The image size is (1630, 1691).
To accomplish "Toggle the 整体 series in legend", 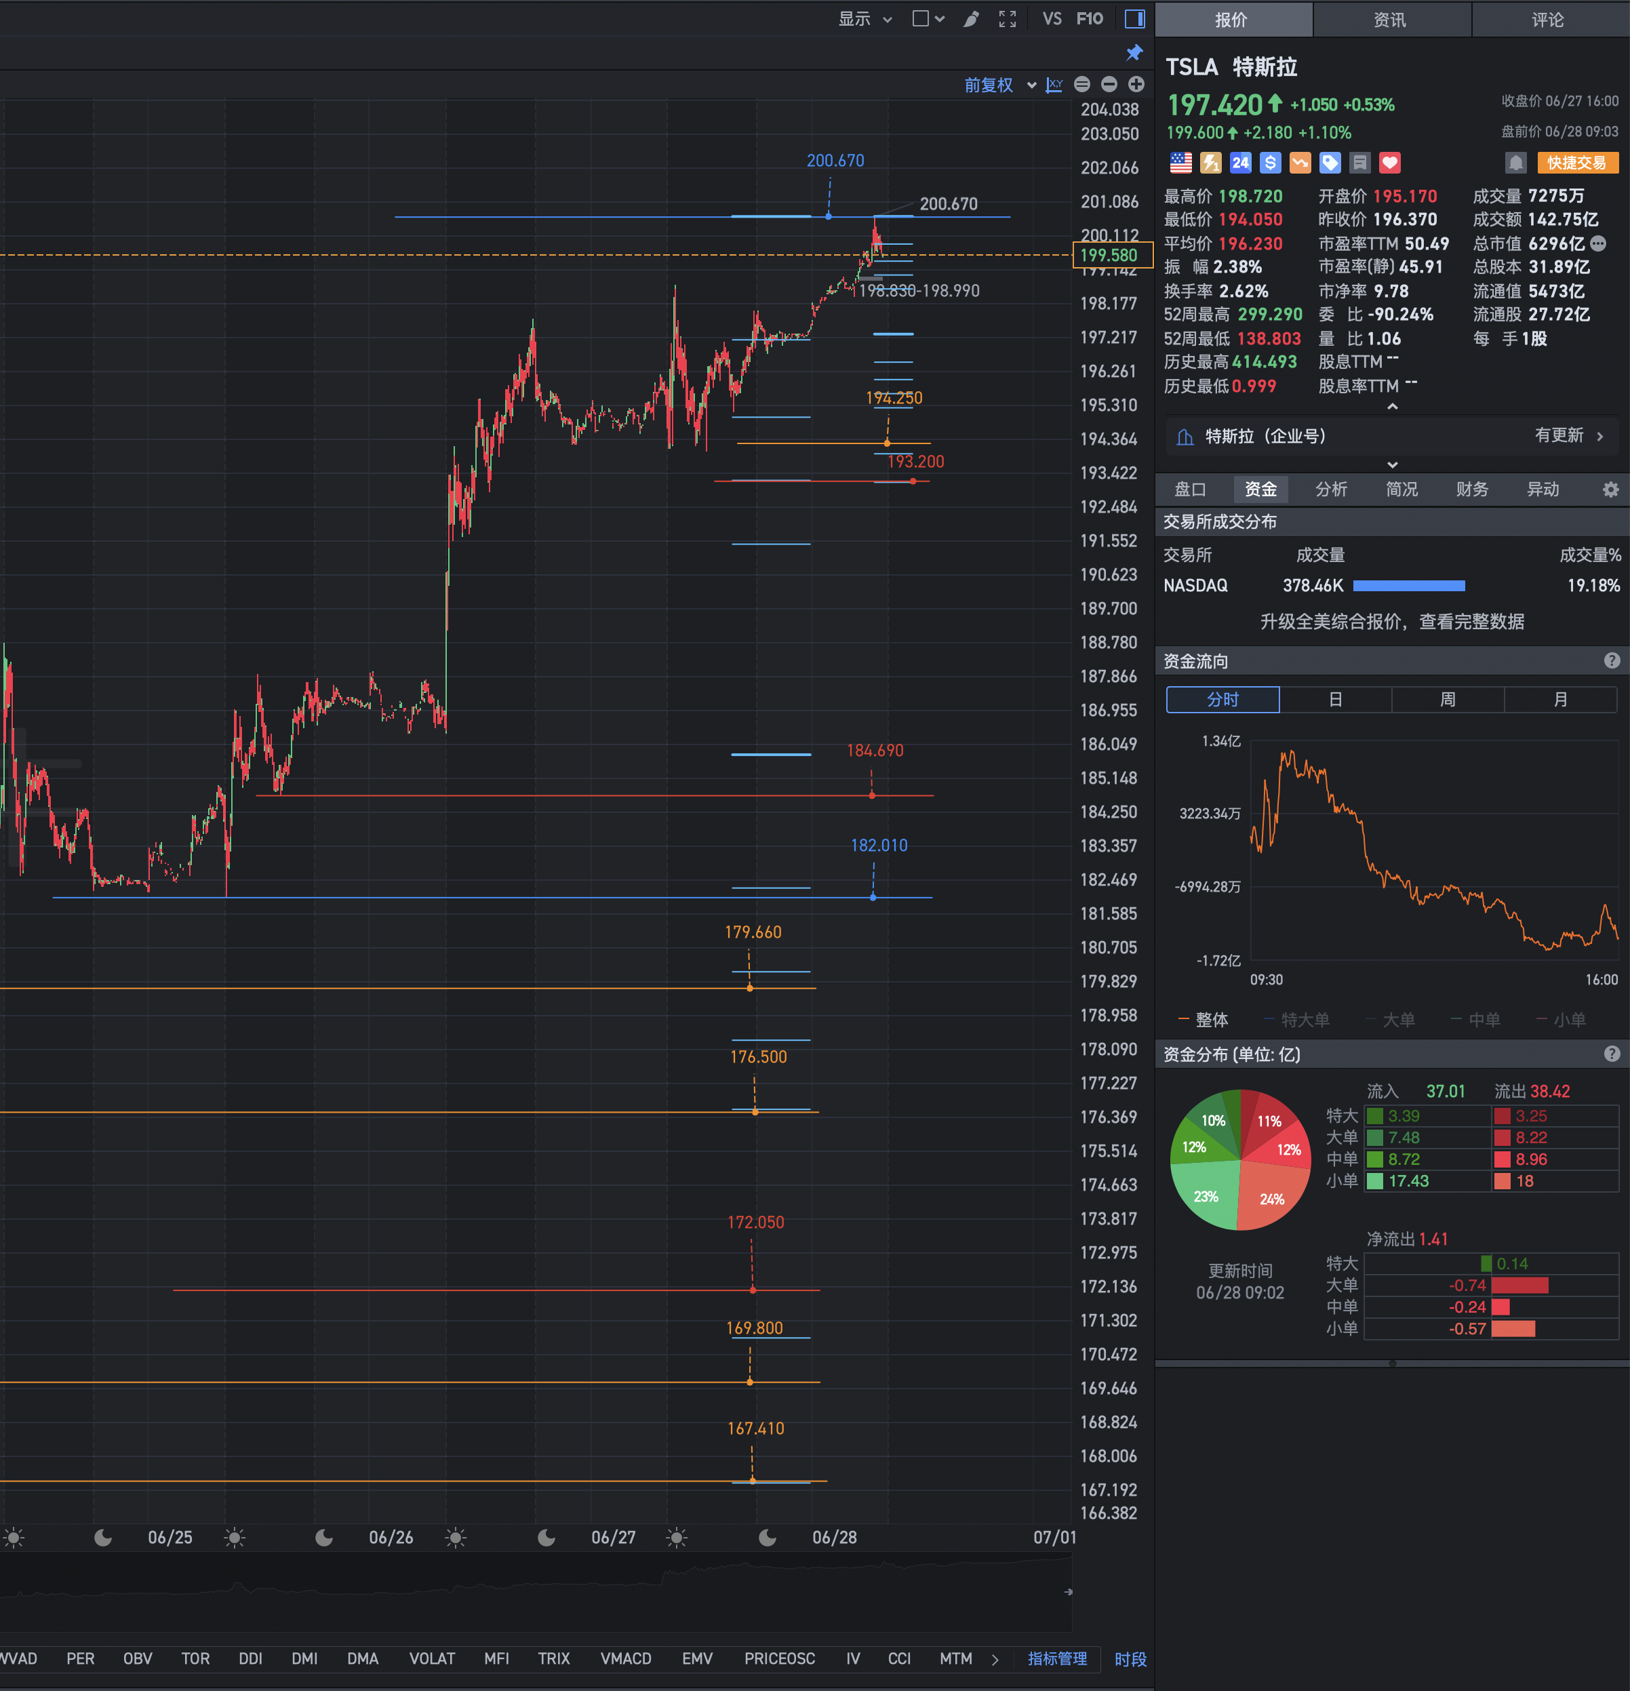I will (x=1204, y=1020).
